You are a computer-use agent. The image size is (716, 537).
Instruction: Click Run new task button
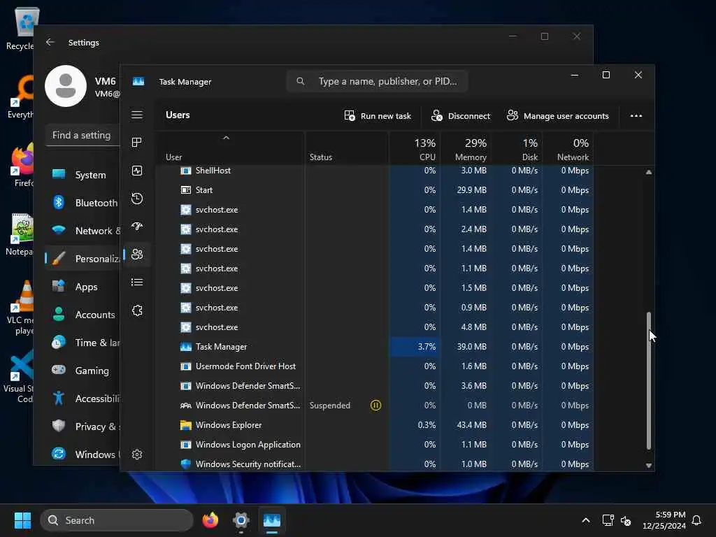[x=378, y=116]
